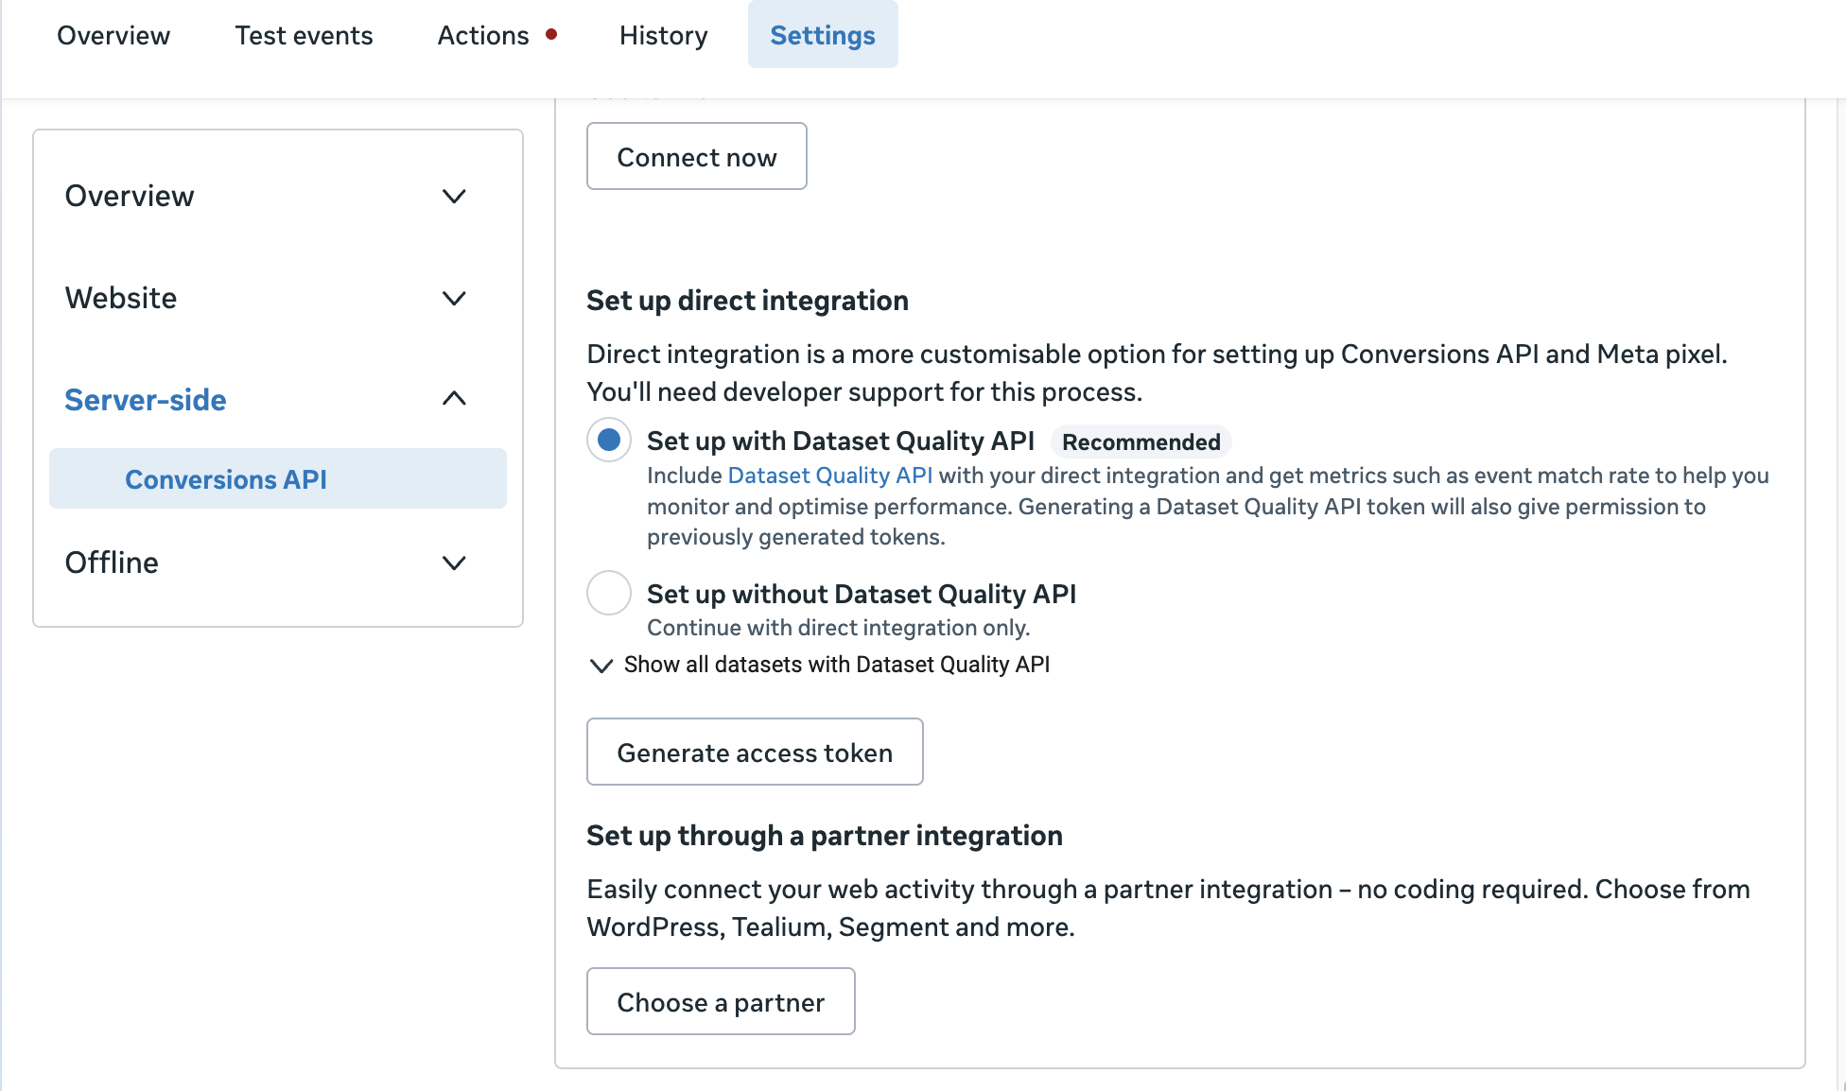1846x1091 pixels.
Task: Select the Settings tab
Action: (x=823, y=35)
